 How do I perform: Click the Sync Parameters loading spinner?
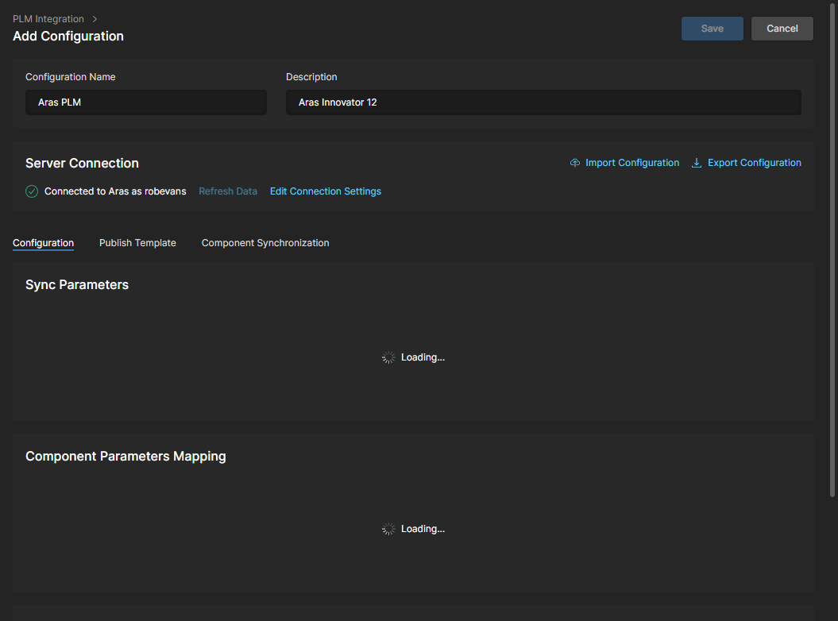tap(388, 357)
